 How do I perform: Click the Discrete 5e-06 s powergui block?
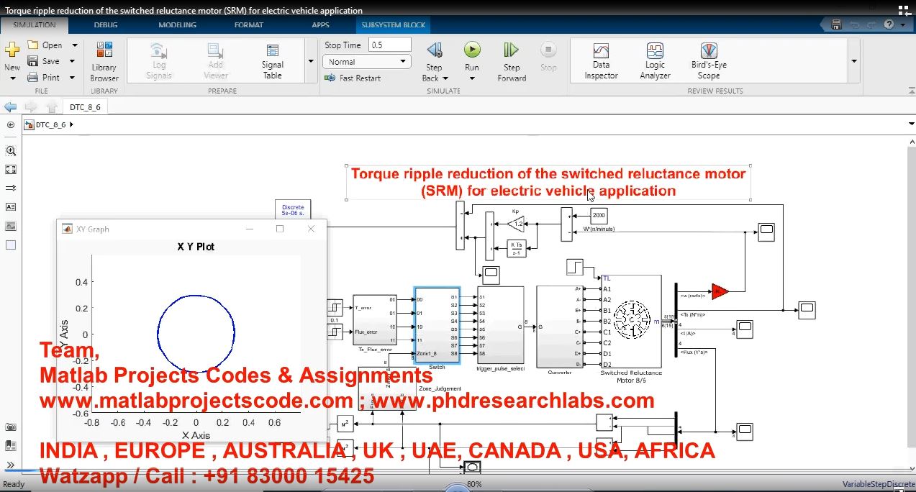pyautogui.click(x=293, y=210)
